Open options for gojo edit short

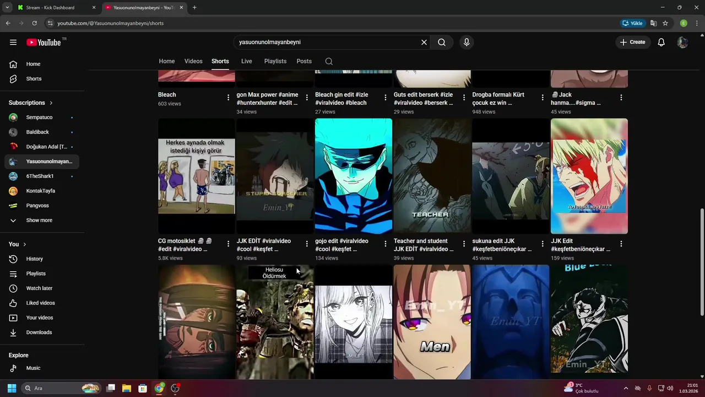pos(386,244)
